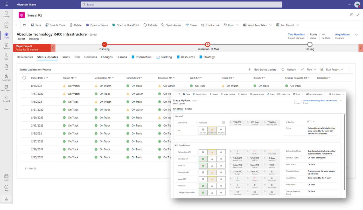Switch to the Issues tab
The height and width of the screenshot is (210, 363).
pos(66,57)
